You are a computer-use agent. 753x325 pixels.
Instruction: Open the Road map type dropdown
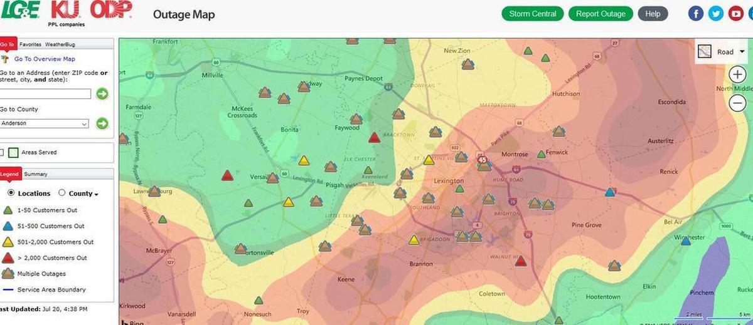[x=721, y=52]
